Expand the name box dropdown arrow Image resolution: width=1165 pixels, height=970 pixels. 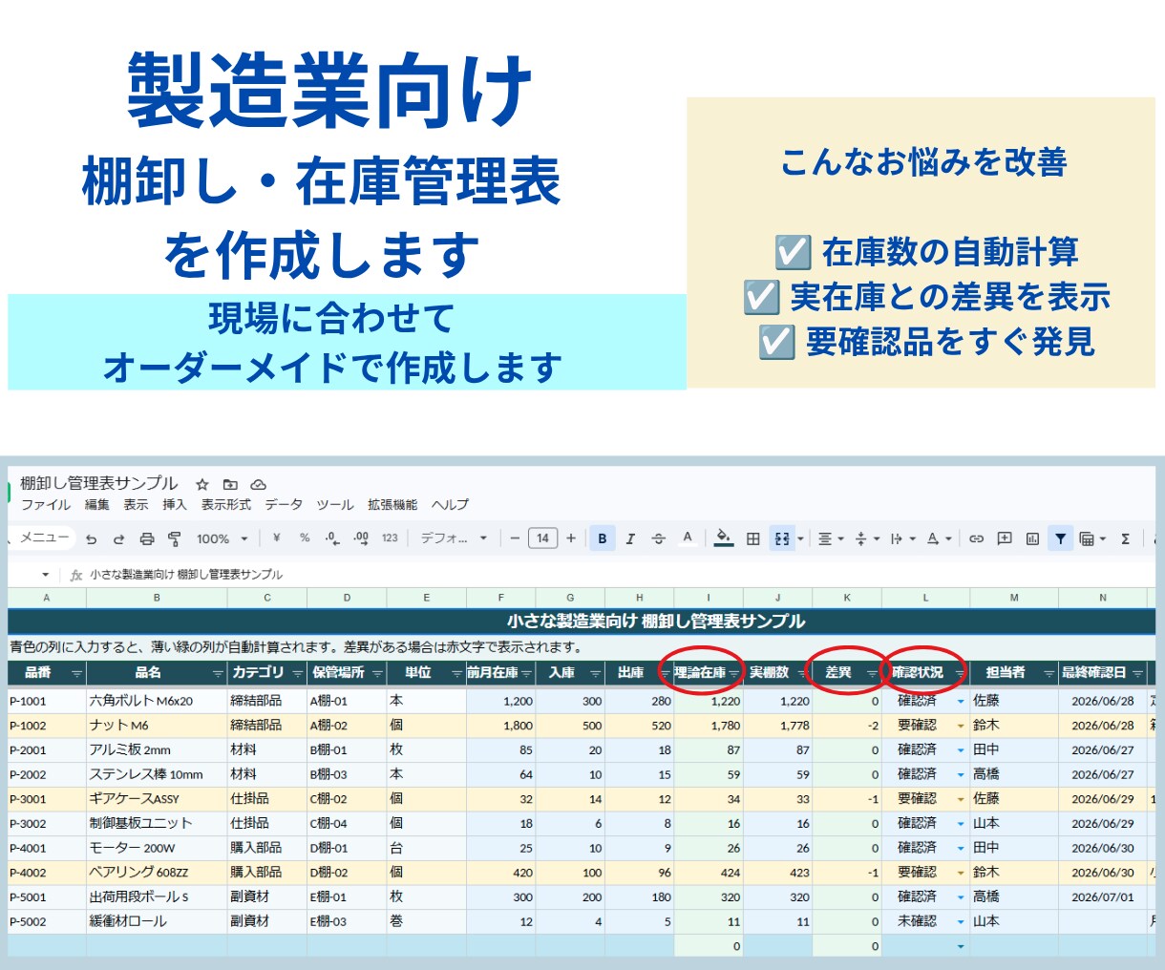click(x=45, y=575)
